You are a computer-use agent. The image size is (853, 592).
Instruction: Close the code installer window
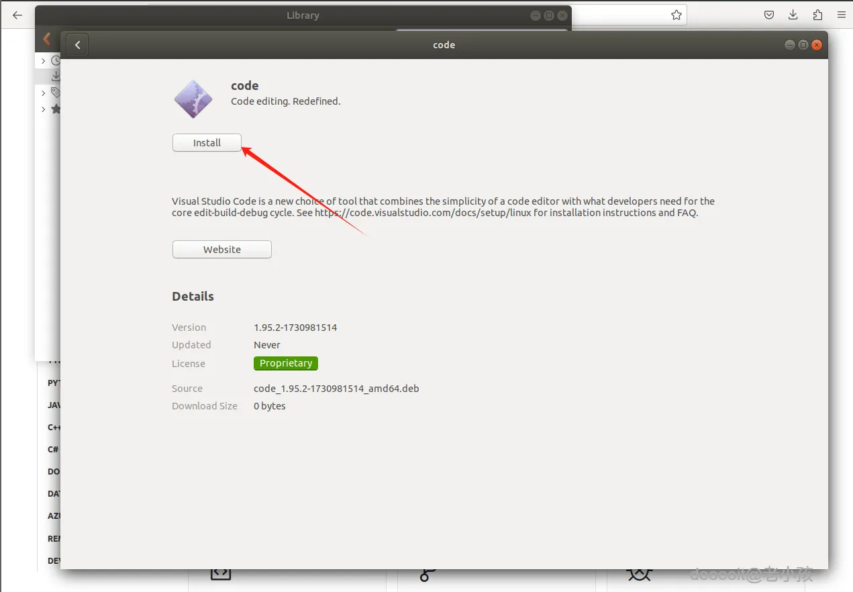click(817, 45)
